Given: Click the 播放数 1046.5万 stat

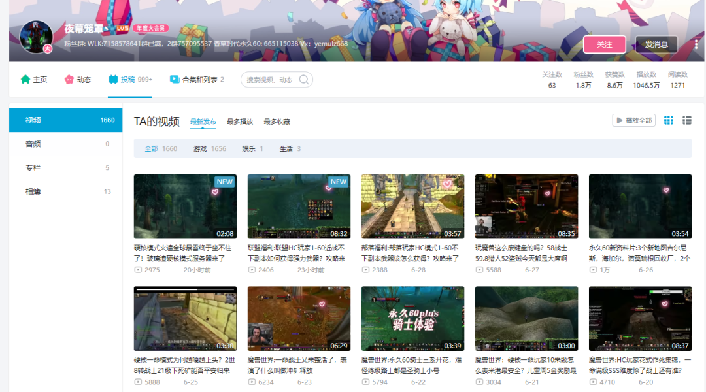Looking at the screenshot, I should click(646, 80).
